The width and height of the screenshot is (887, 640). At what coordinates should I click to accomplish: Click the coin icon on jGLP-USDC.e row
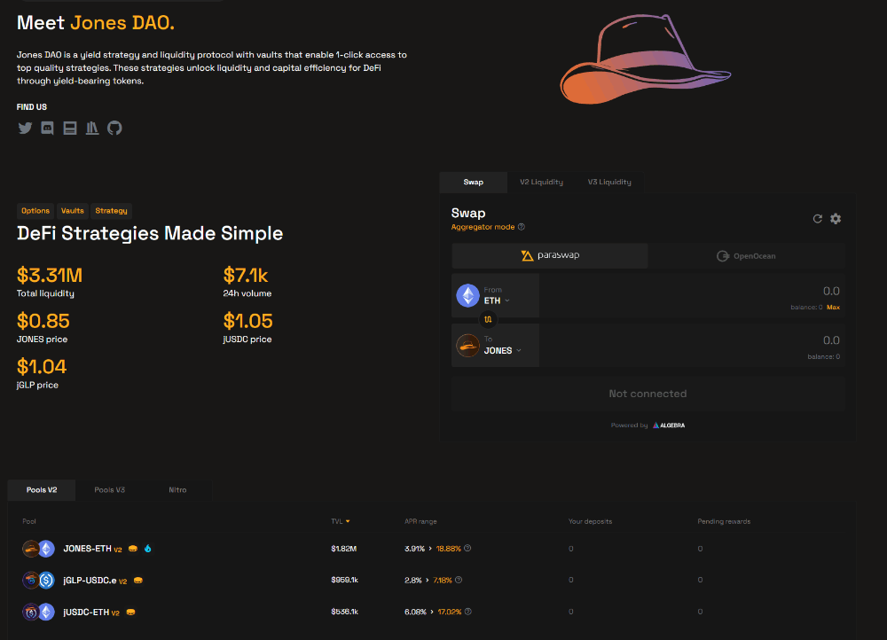138,580
